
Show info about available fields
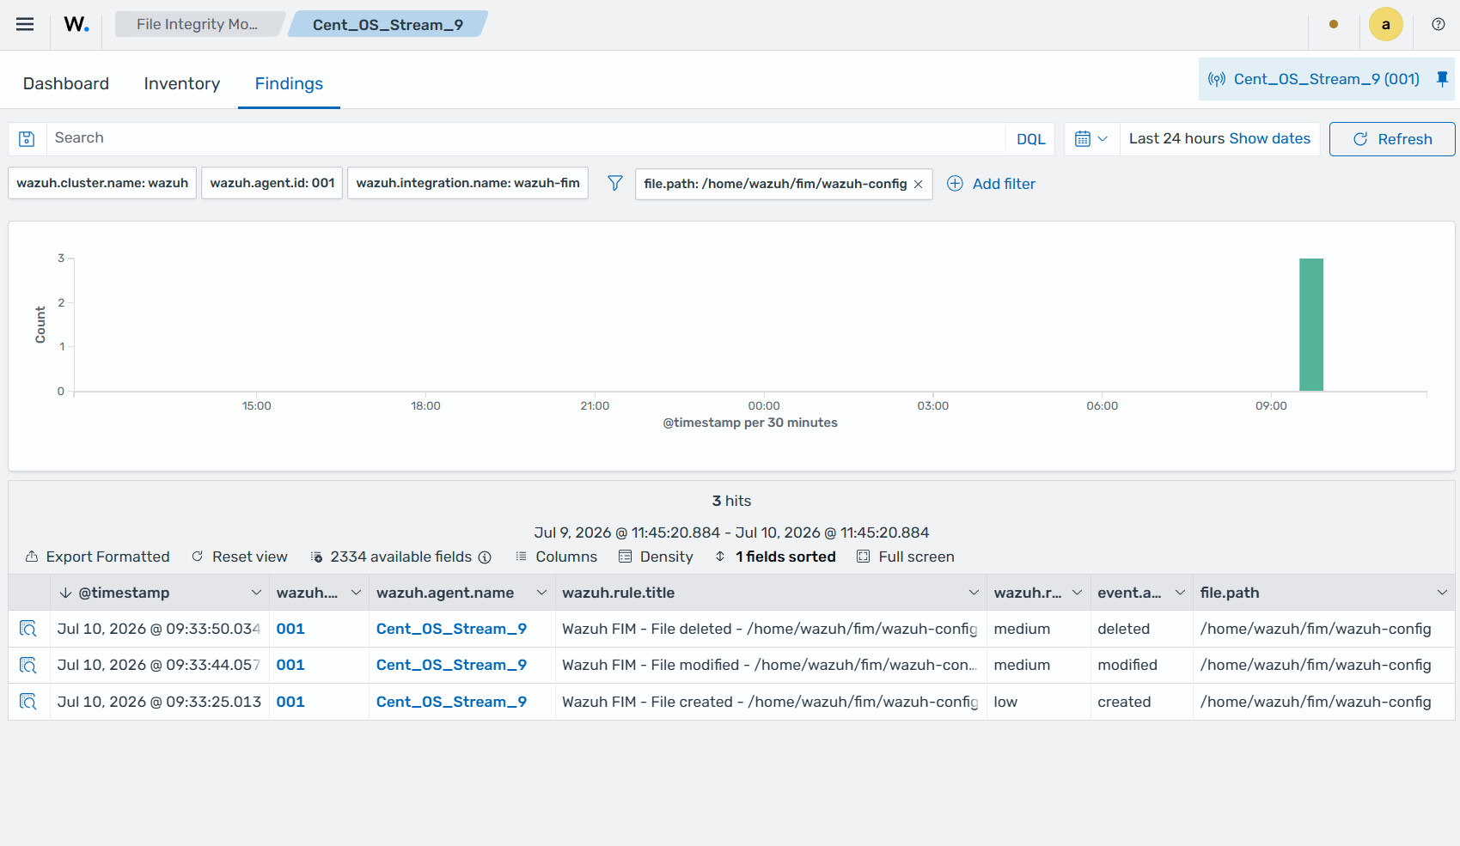pyautogui.click(x=485, y=557)
